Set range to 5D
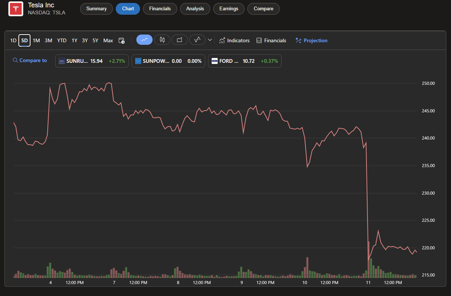Viewport: 451px width, 296px height. [x=25, y=40]
